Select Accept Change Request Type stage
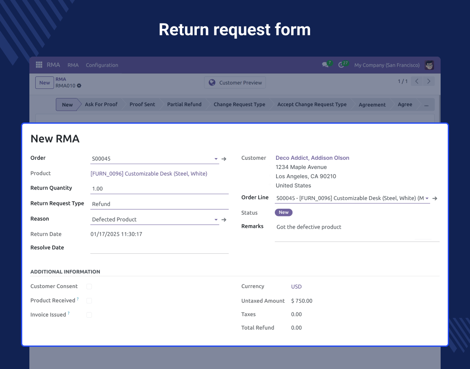This screenshot has width=470, height=369. click(312, 104)
